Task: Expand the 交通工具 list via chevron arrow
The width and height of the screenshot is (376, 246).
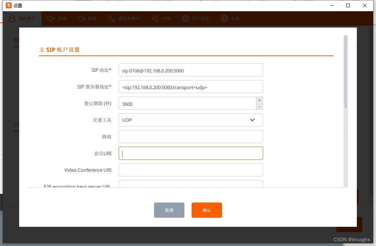Action: (x=252, y=120)
